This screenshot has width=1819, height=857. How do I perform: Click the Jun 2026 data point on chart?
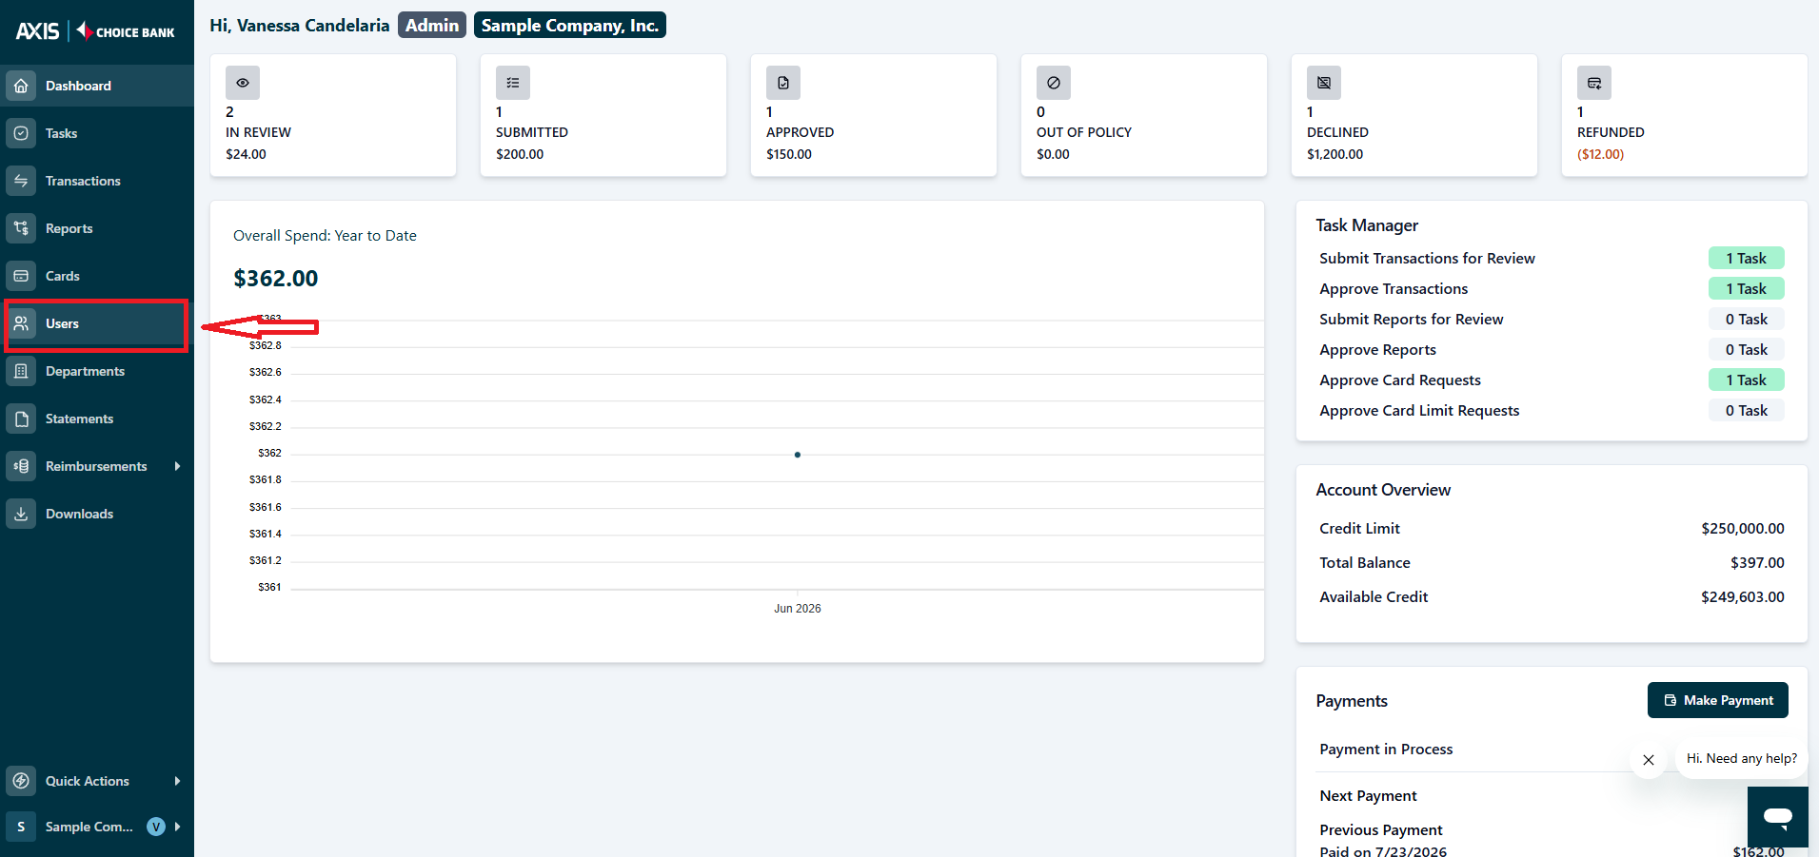[x=798, y=455]
